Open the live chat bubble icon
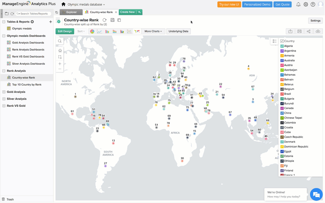The height and width of the screenshot is (203, 325). (x=316, y=194)
